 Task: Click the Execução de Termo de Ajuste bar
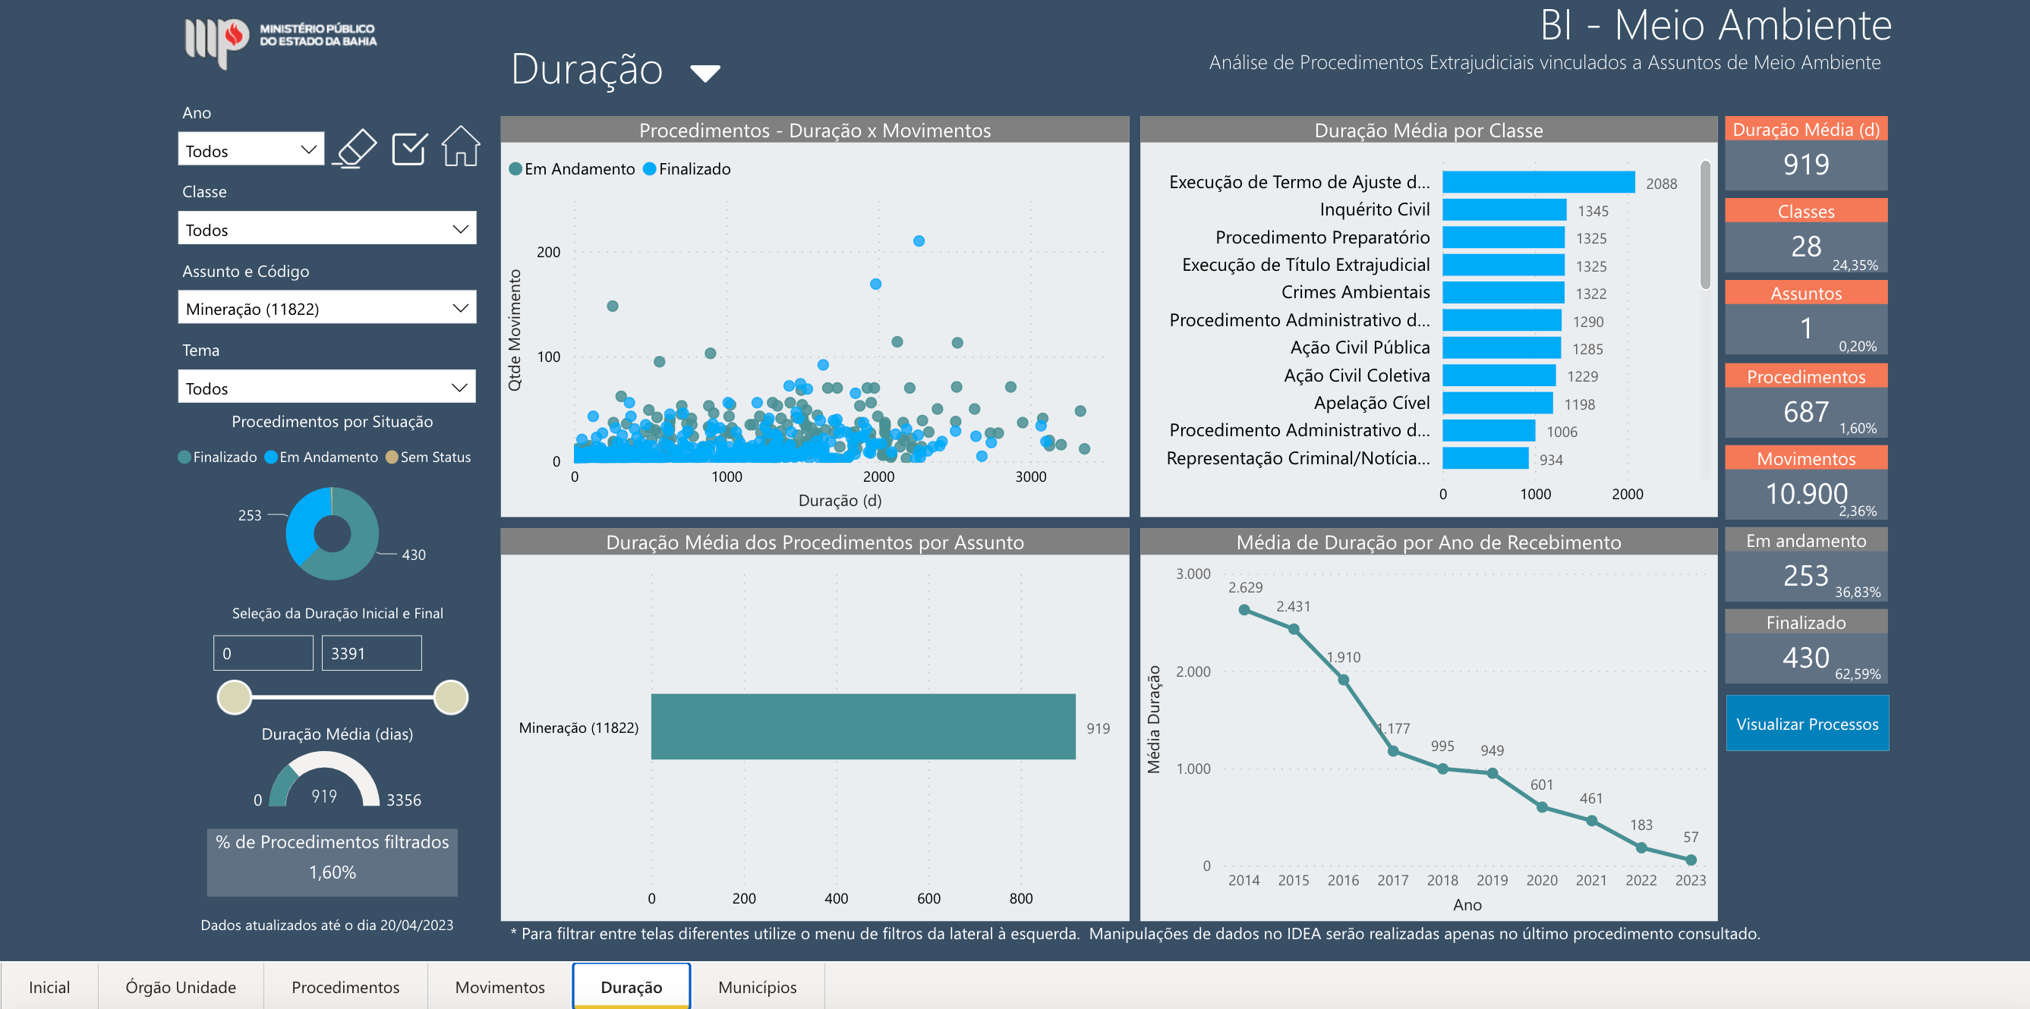[x=1538, y=183]
